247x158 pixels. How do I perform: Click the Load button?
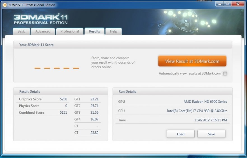point(181,134)
